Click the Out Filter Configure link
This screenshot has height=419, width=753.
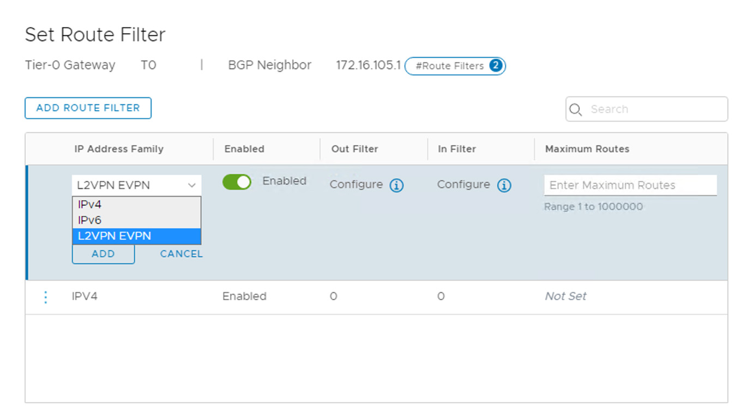[356, 185]
